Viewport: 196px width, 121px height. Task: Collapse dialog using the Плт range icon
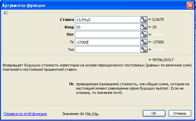144,34
